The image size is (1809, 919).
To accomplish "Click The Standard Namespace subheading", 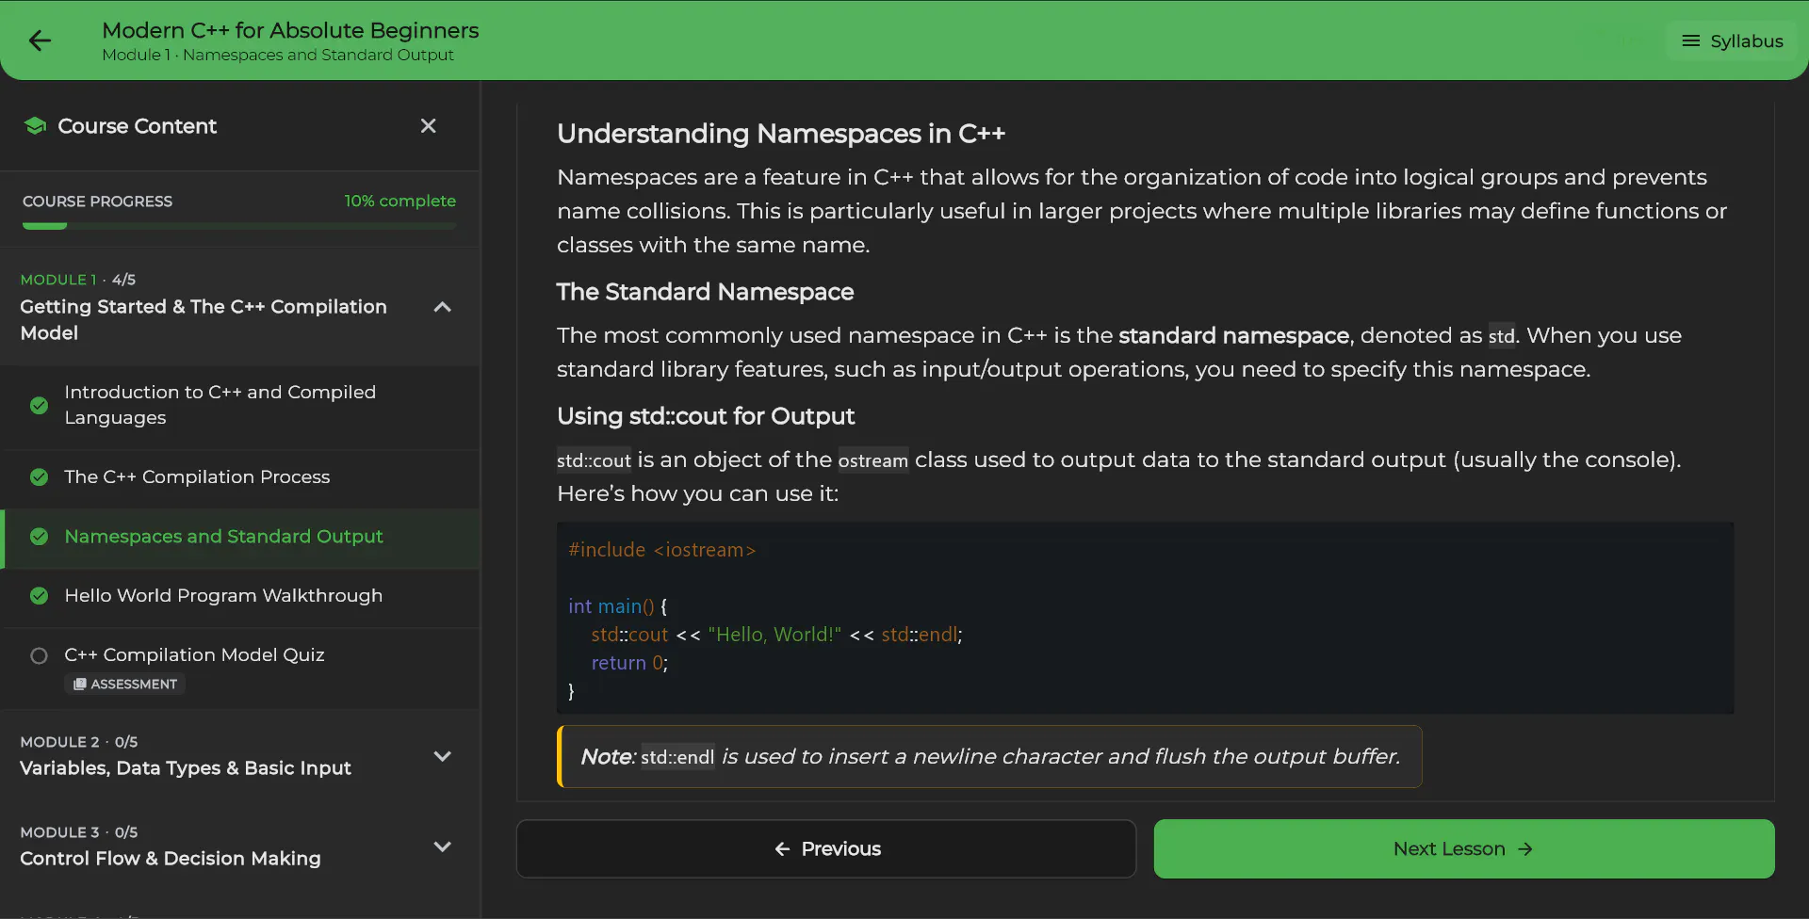I will click(x=705, y=292).
